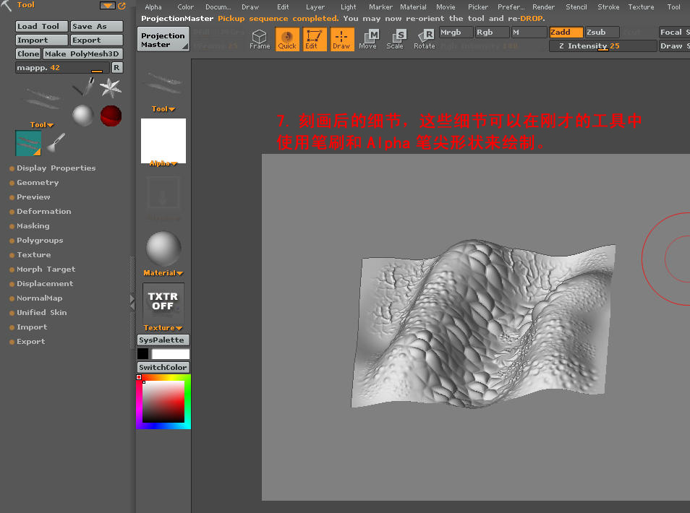Image resolution: width=690 pixels, height=513 pixels.
Task: Open the Alpha menu
Action: [x=153, y=7]
